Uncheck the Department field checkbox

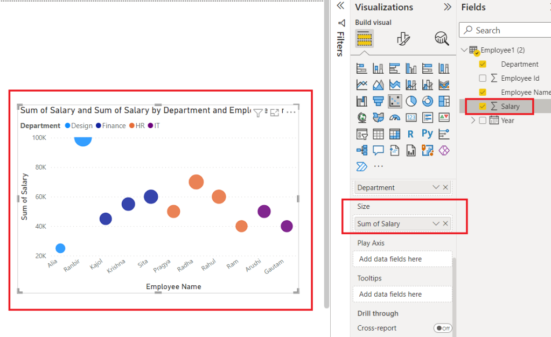(x=483, y=64)
